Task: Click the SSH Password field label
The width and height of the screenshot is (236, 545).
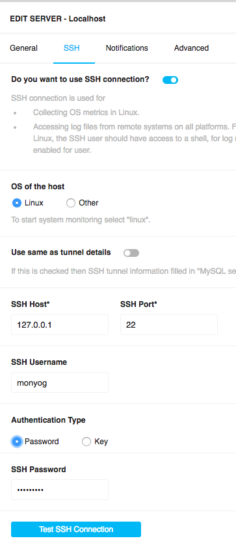Action: coord(38,469)
